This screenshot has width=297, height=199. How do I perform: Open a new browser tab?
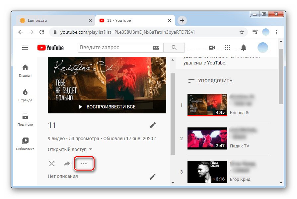[182, 20]
